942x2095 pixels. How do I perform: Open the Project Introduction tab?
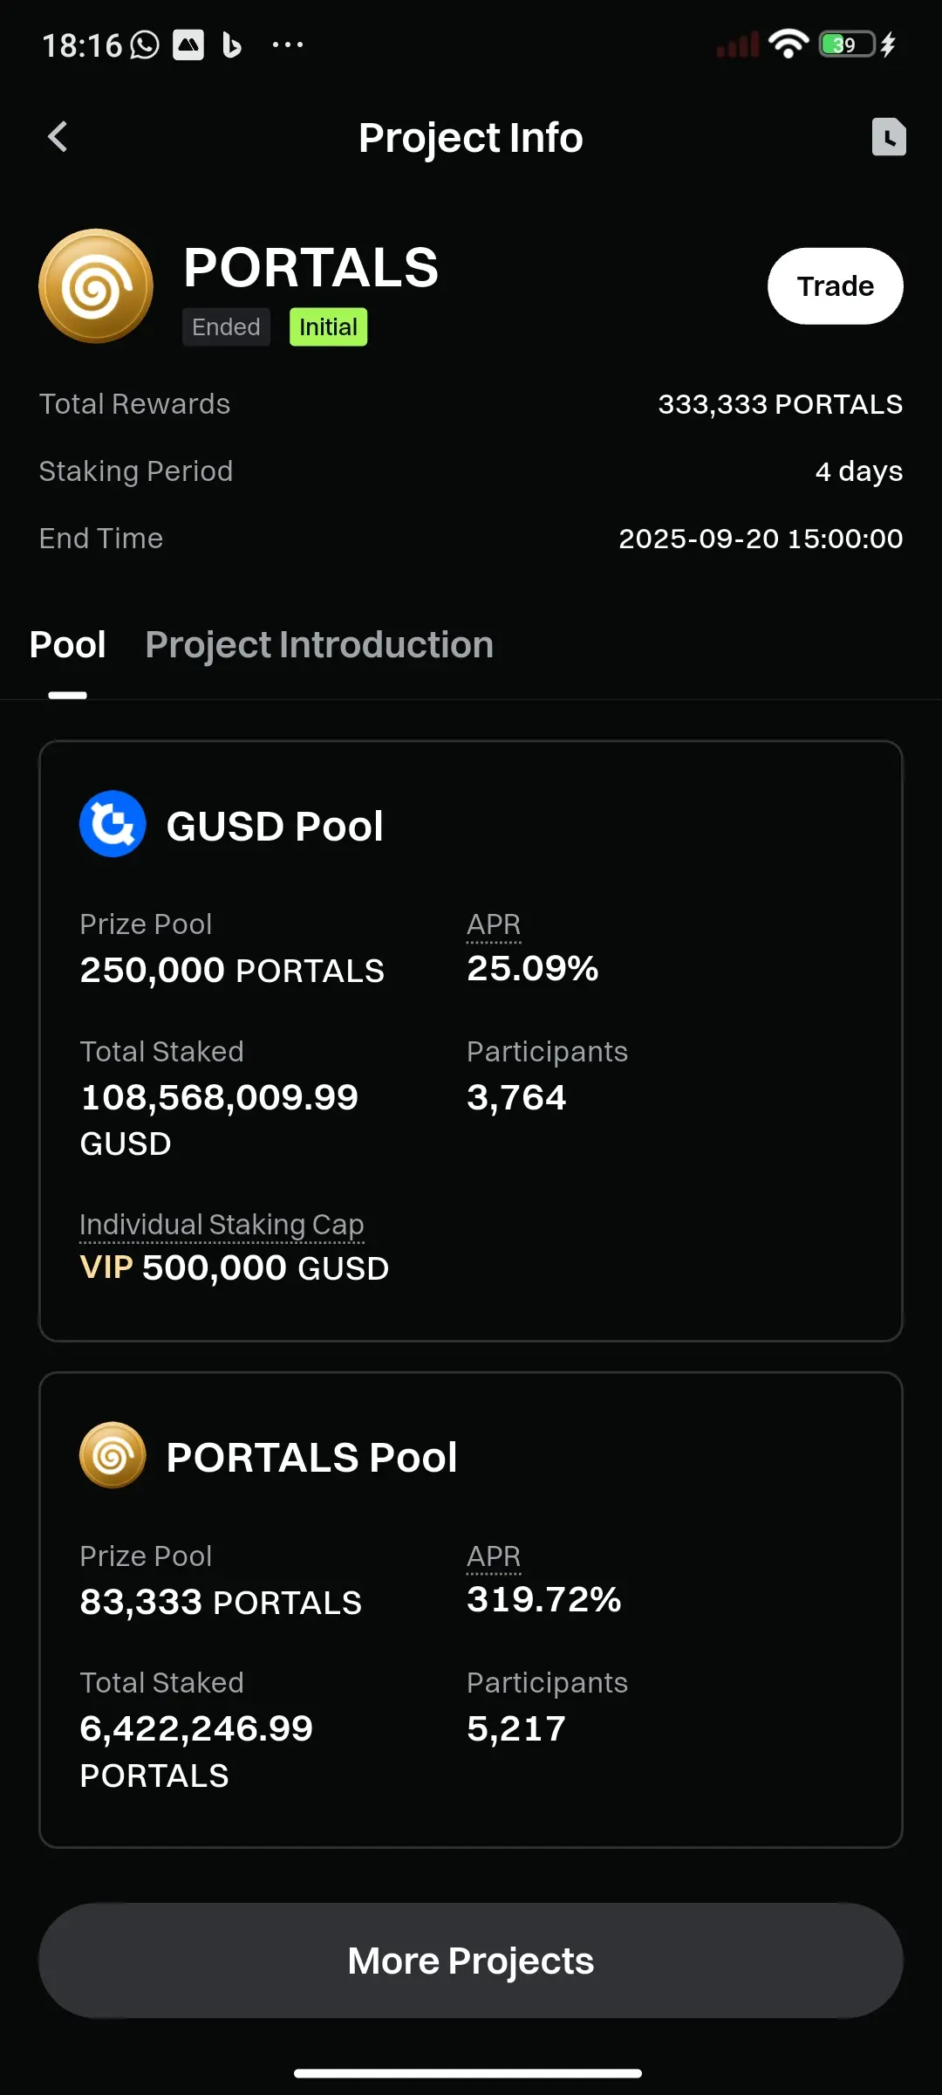(x=319, y=645)
